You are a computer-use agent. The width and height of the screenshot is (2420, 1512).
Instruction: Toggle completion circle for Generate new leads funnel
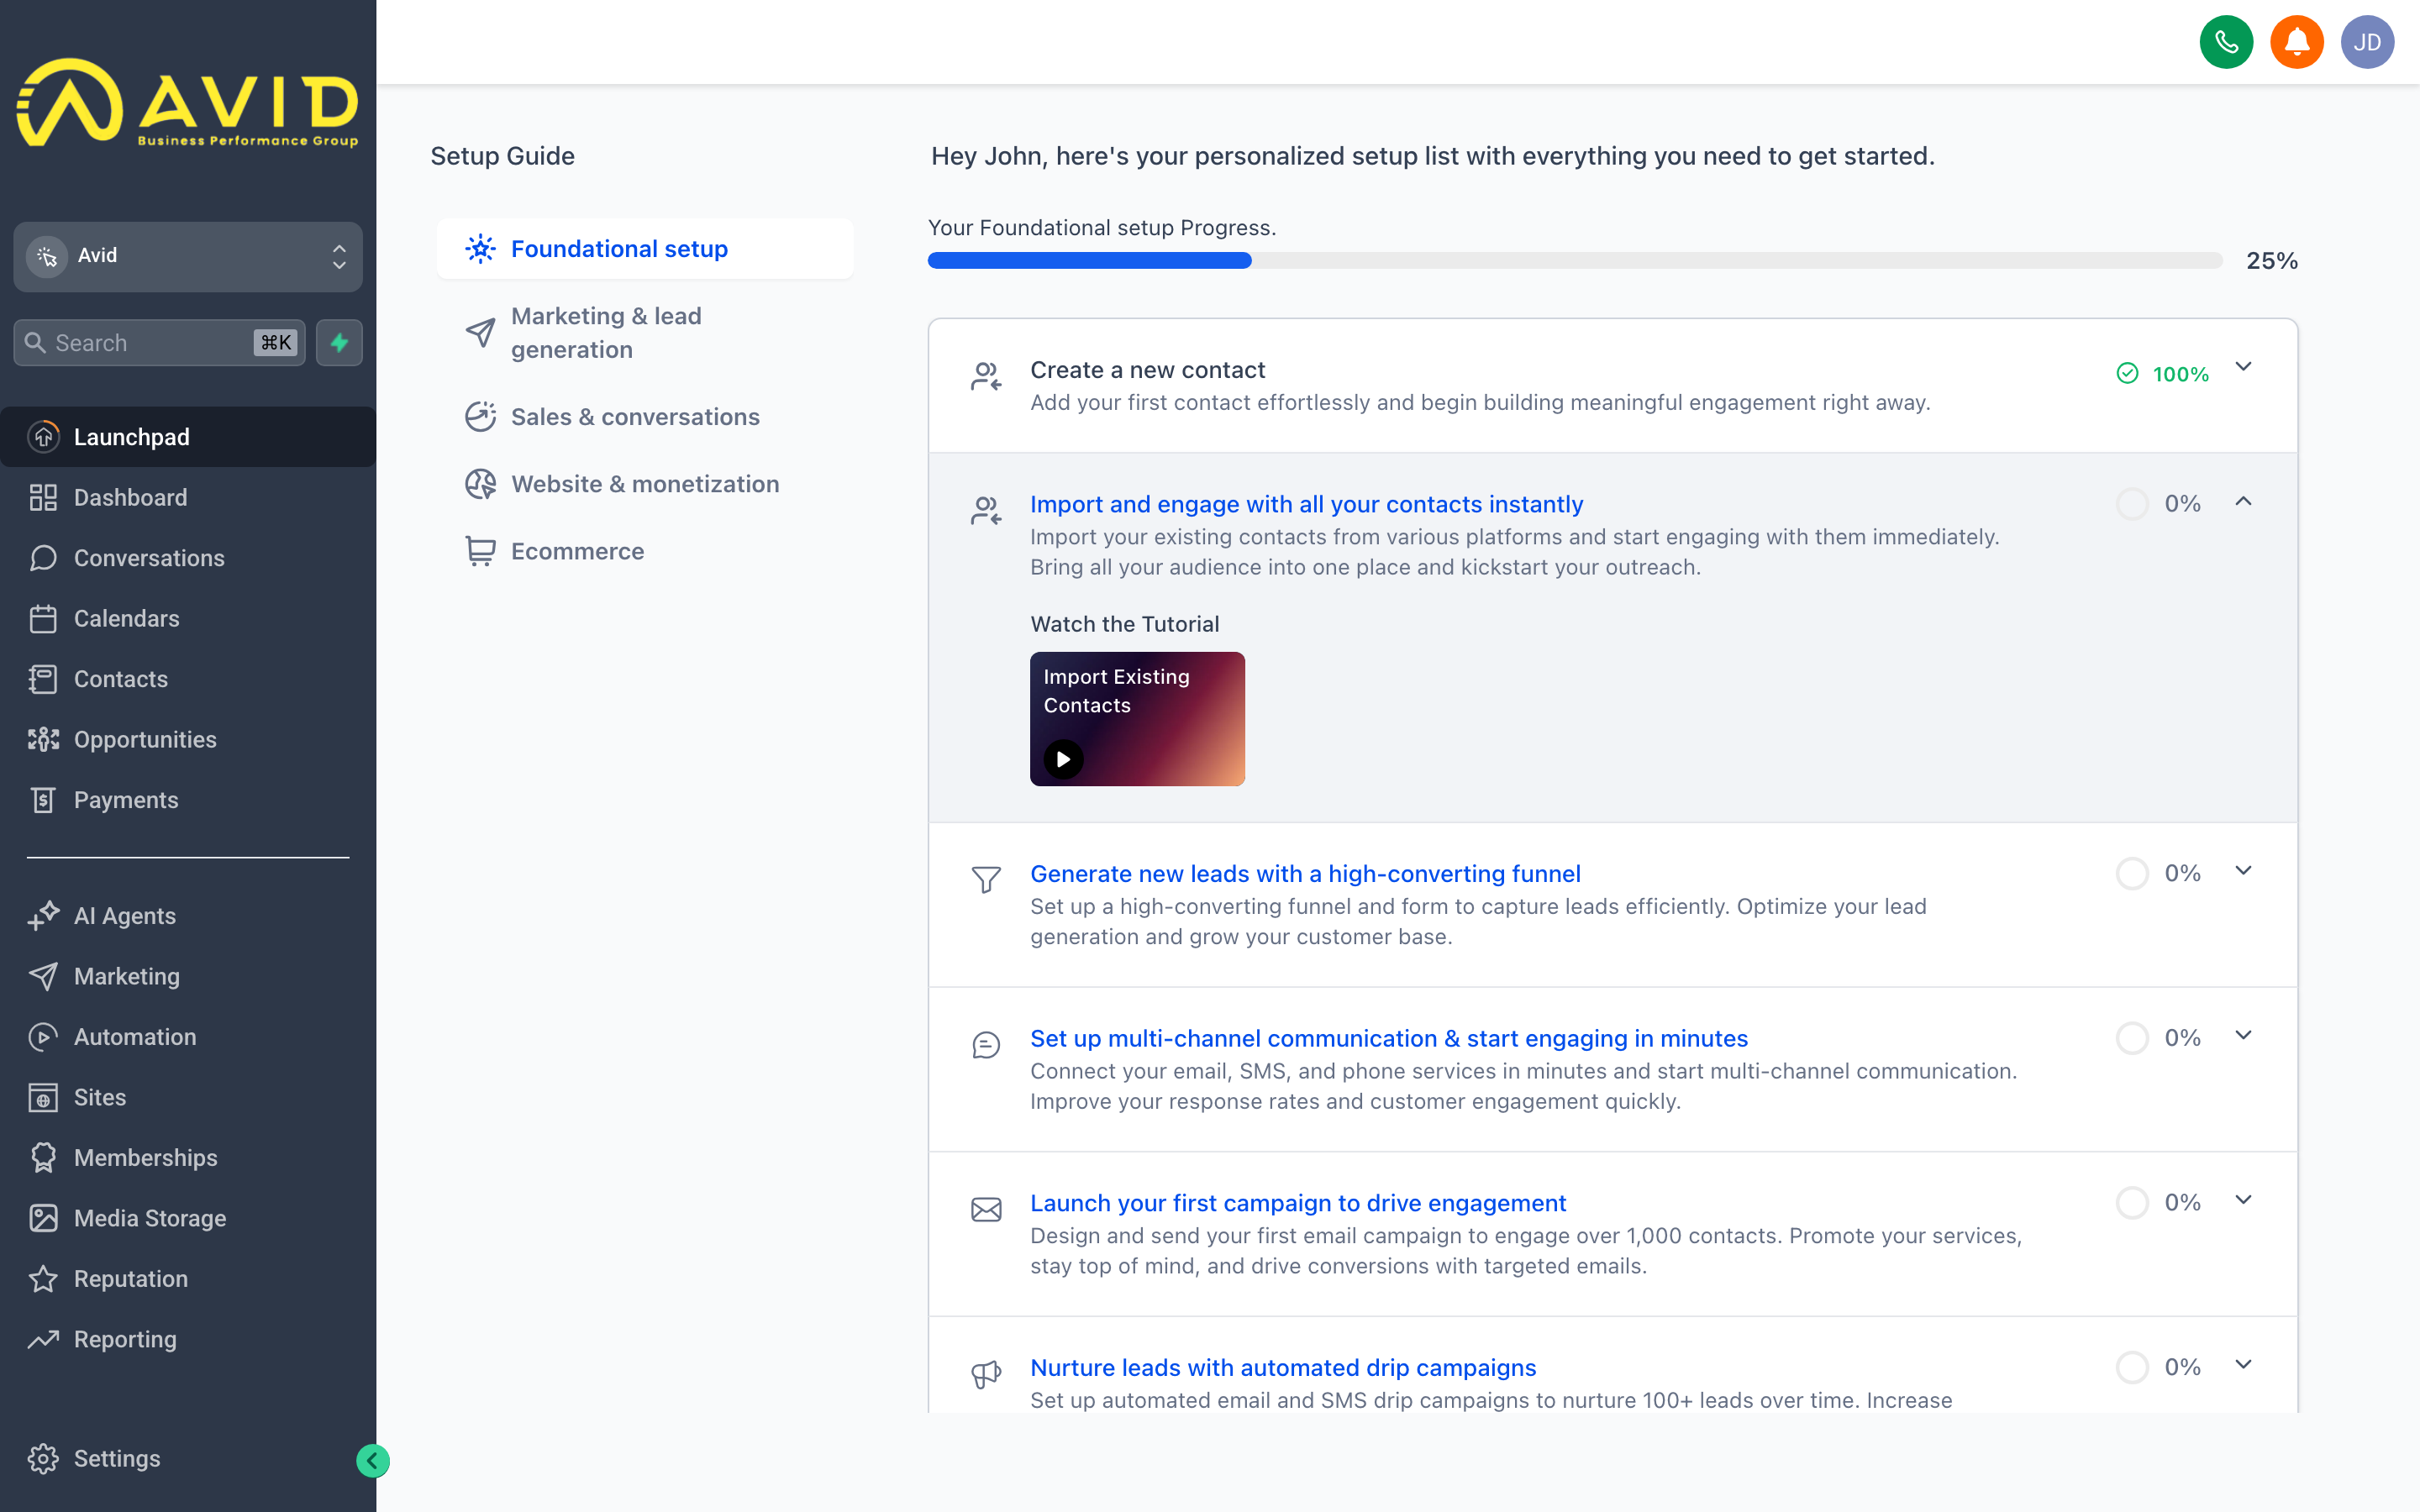(2132, 874)
